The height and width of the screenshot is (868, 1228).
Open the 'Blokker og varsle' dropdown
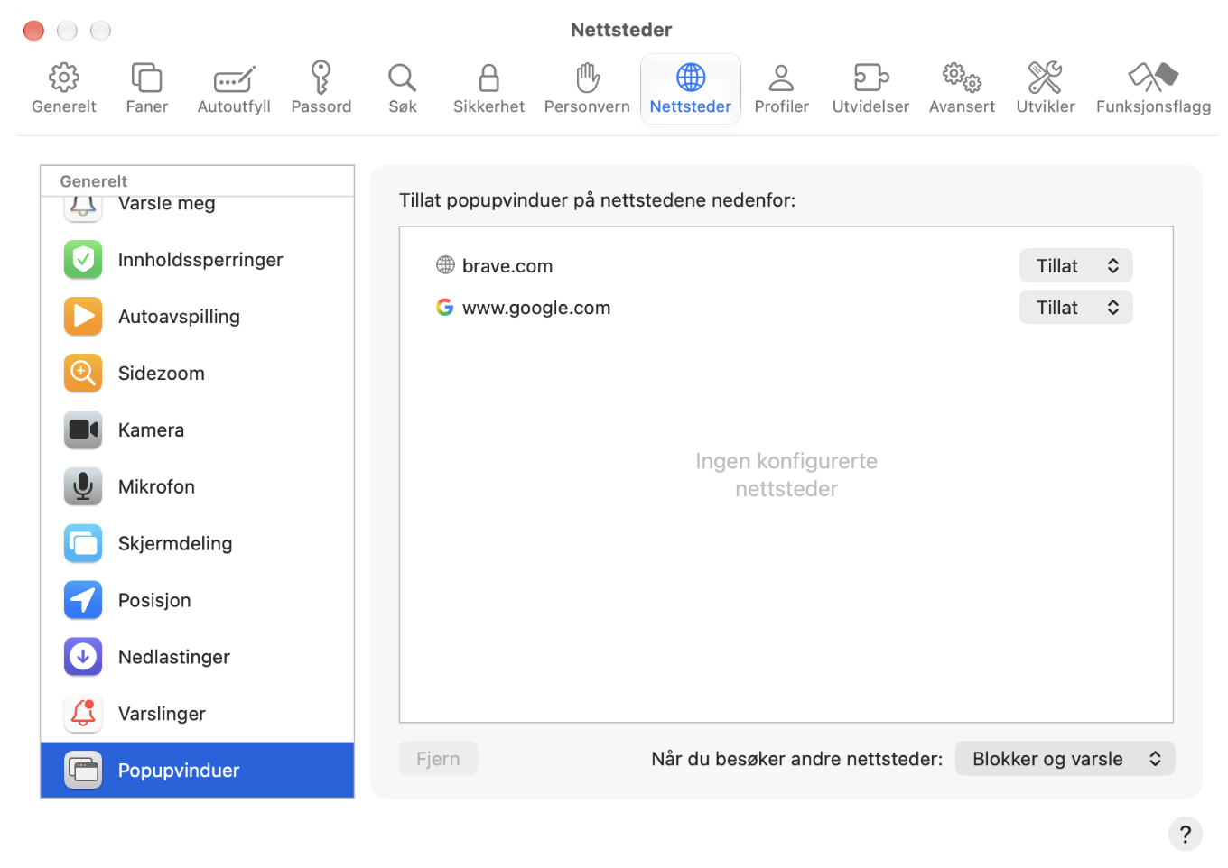coord(1065,759)
